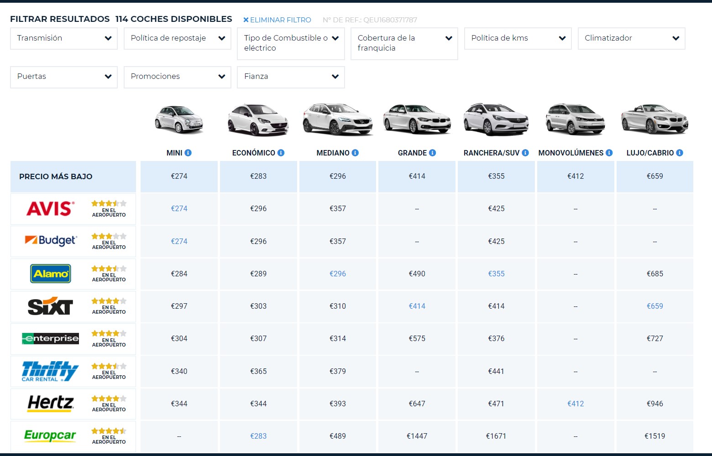Click Hertz Lujo/Cabrio price €946
This screenshot has height=456, width=712.
click(x=654, y=404)
